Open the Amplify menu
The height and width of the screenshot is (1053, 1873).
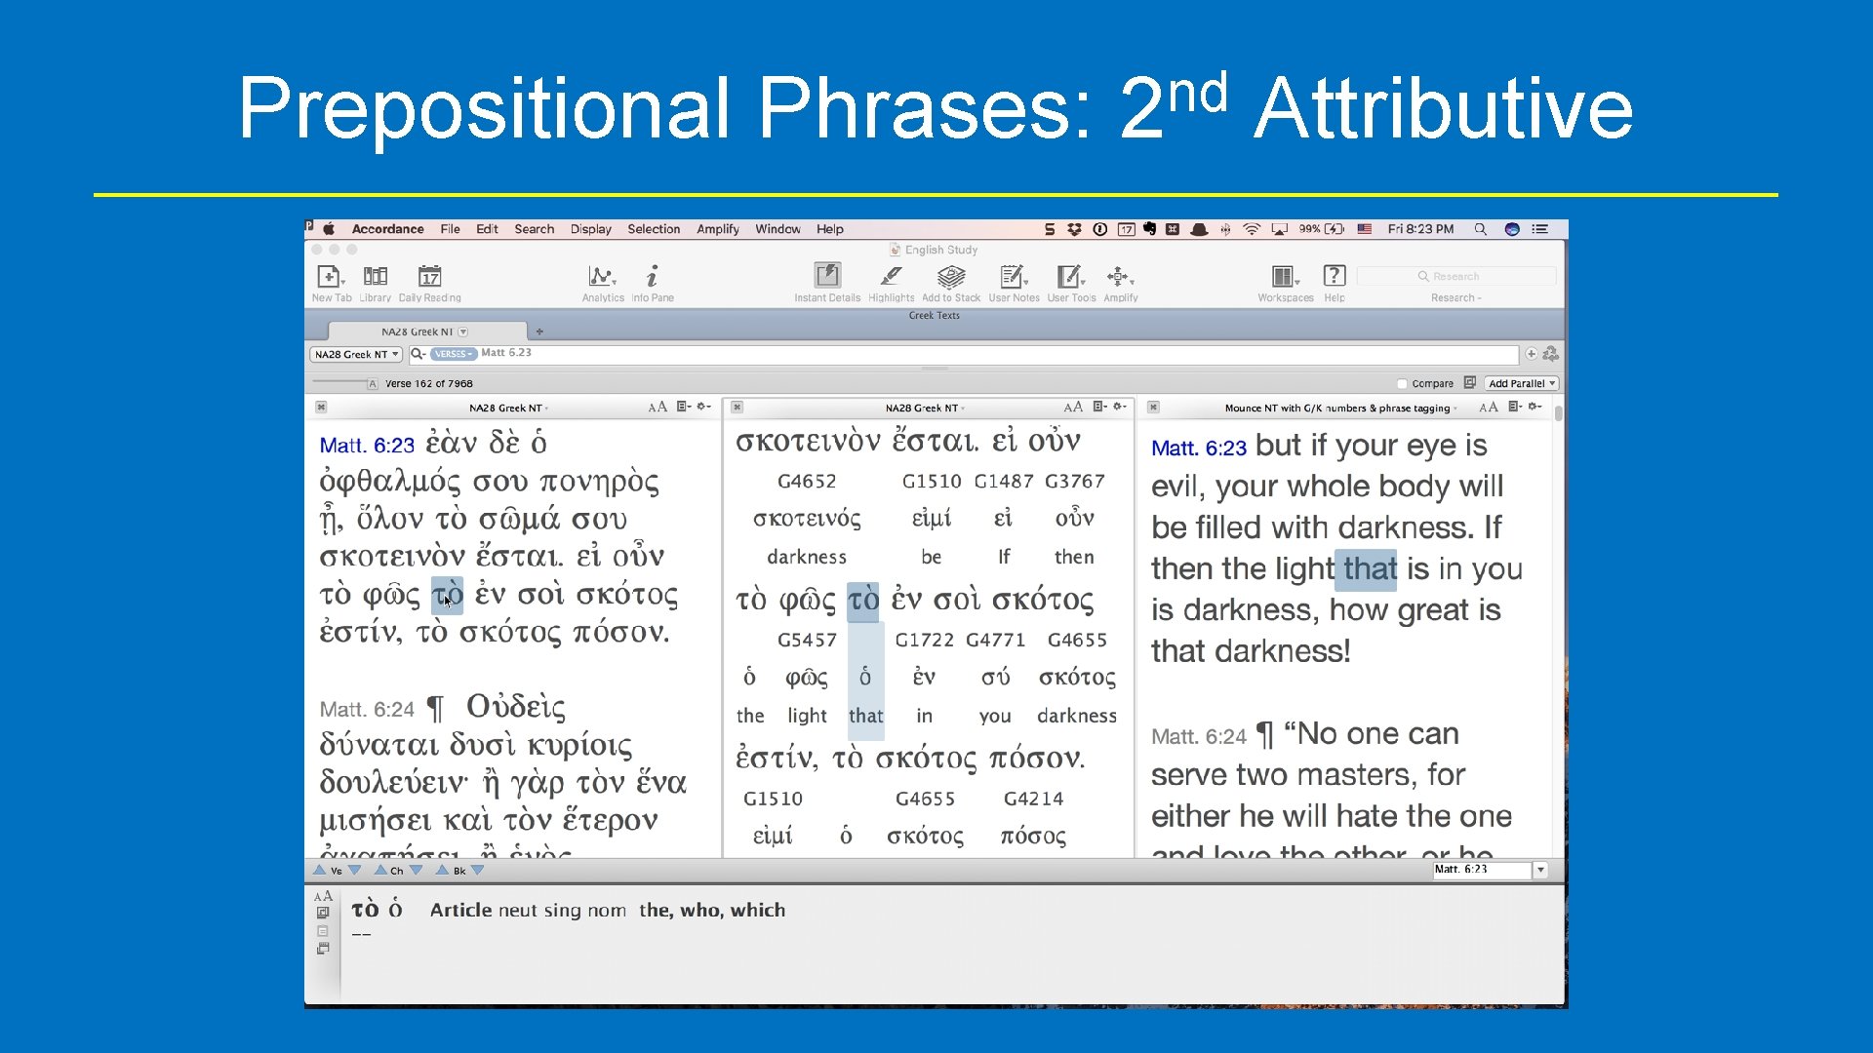click(x=717, y=229)
